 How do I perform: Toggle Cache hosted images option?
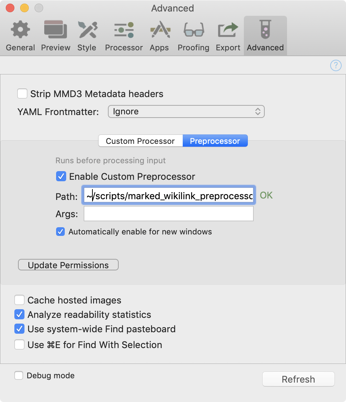[x=19, y=300]
